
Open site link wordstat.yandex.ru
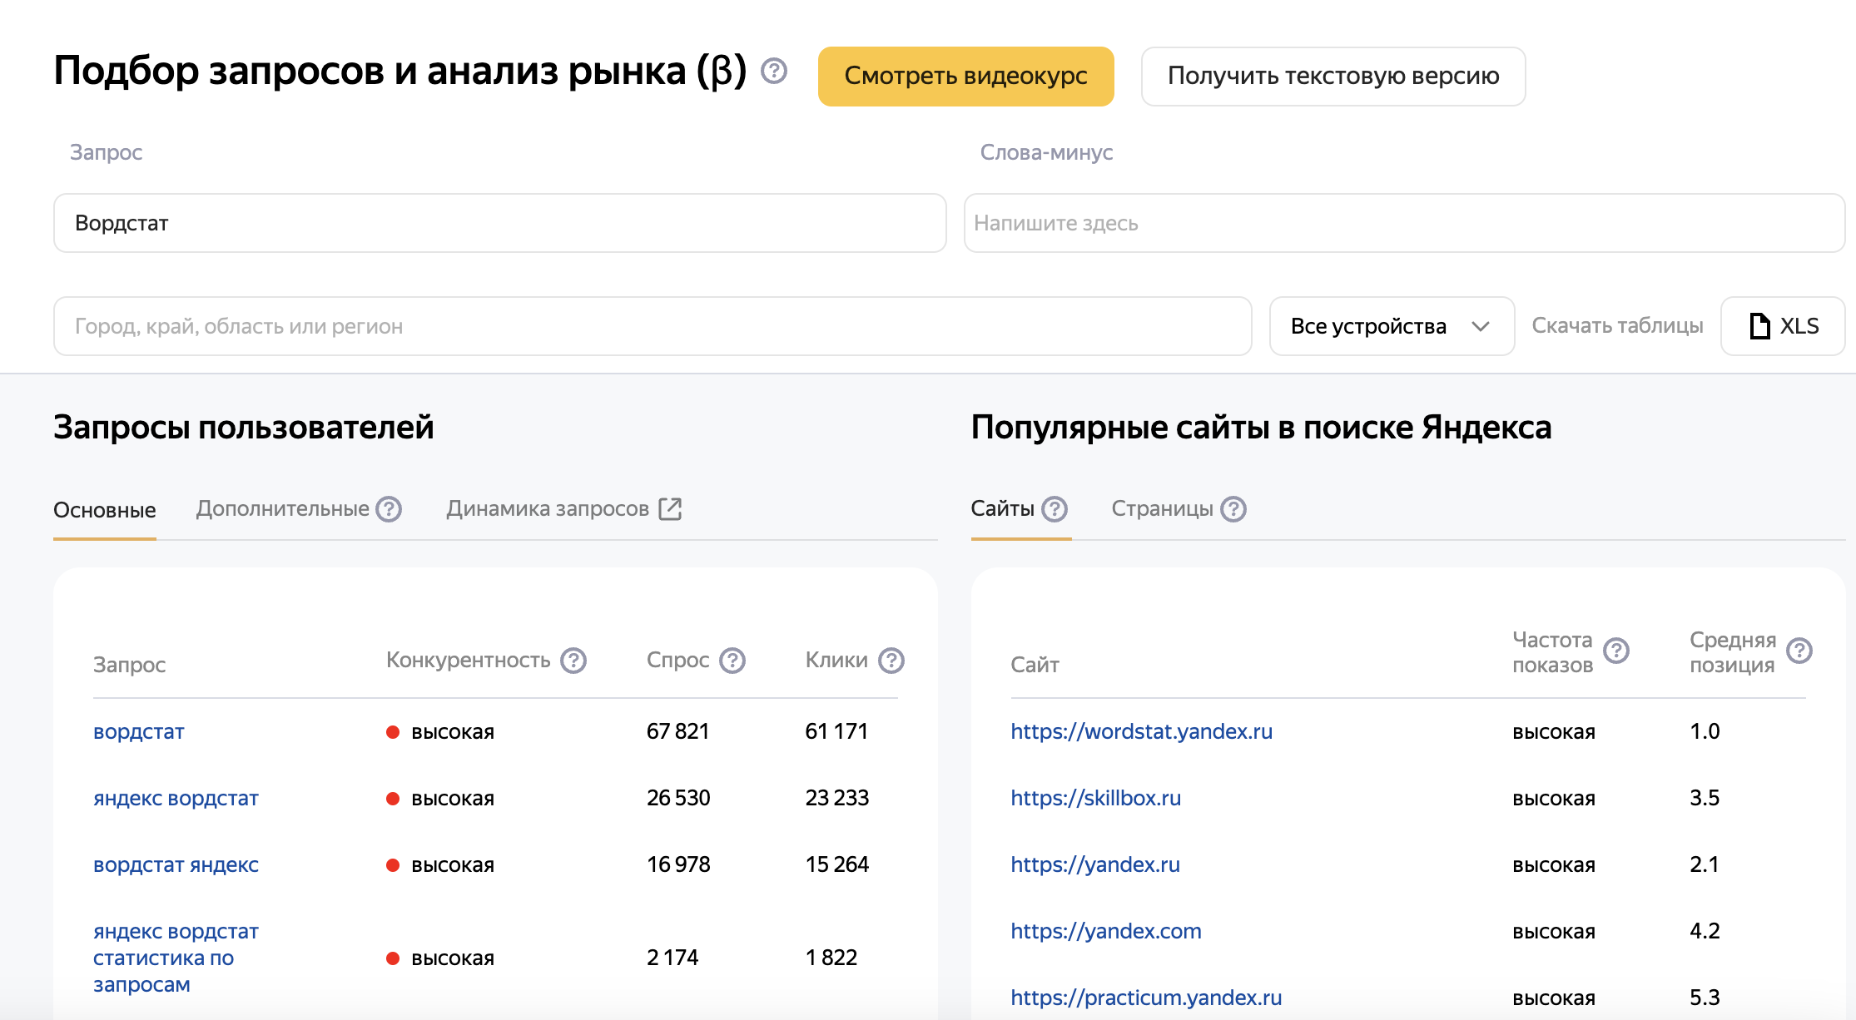click(1142, 731)
